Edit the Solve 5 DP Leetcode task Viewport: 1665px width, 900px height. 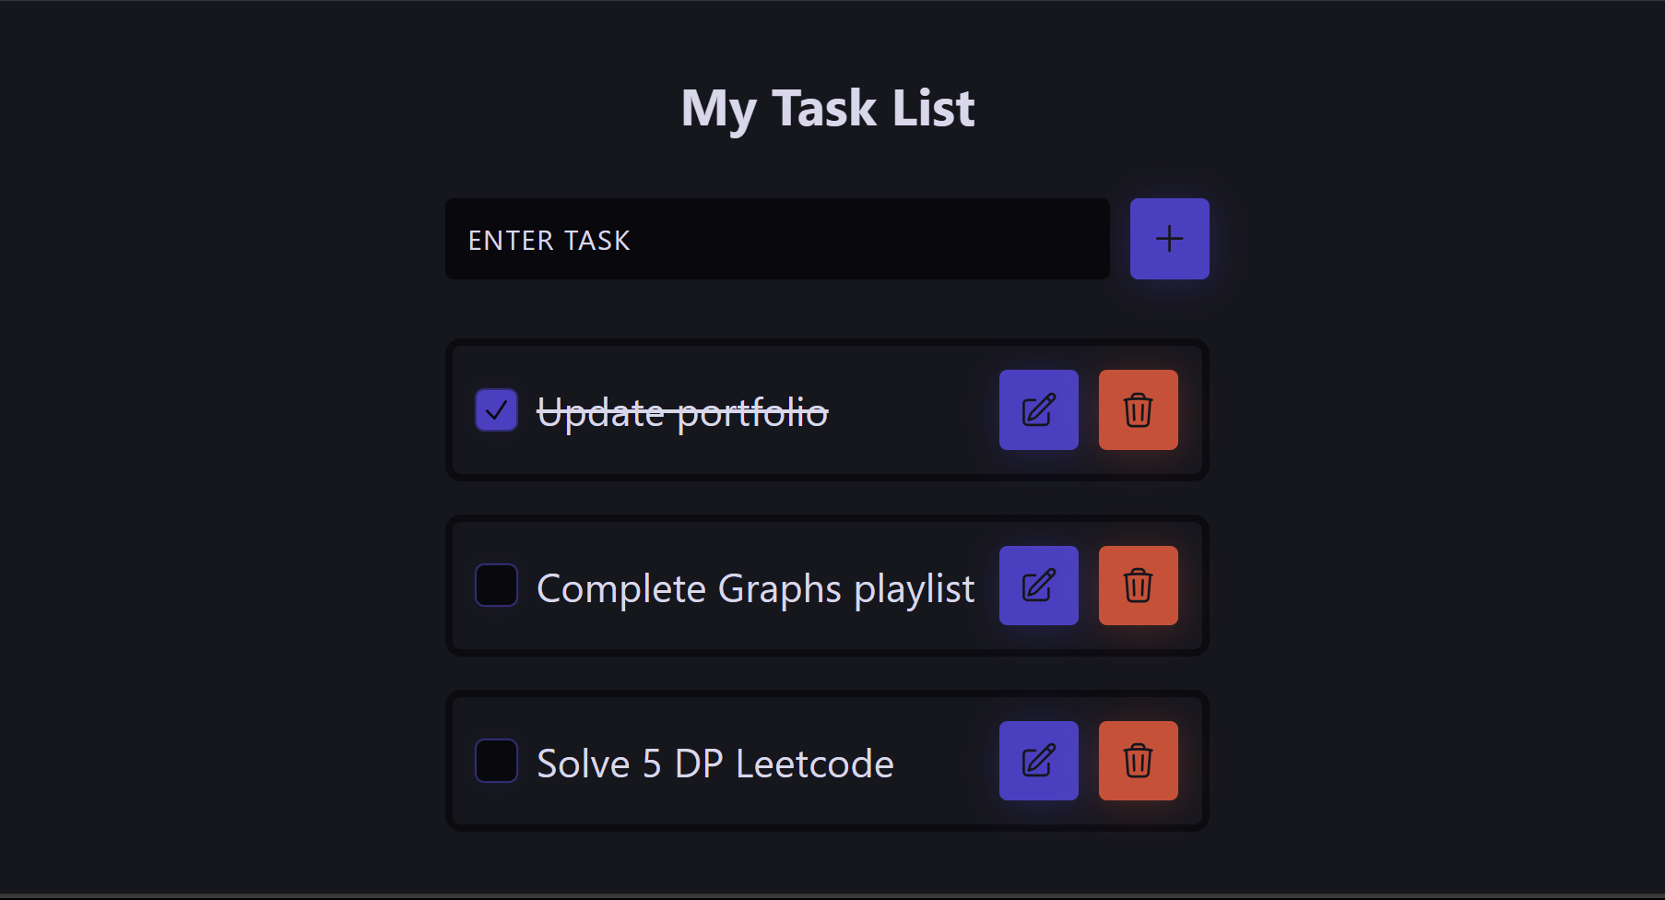click(x=1038, y=761)
